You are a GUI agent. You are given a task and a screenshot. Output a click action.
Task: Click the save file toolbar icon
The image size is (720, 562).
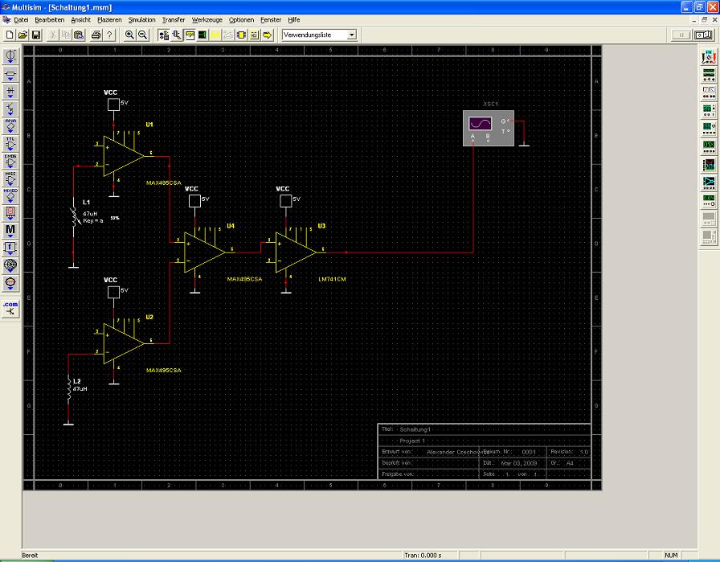click(x=36, y=35)
